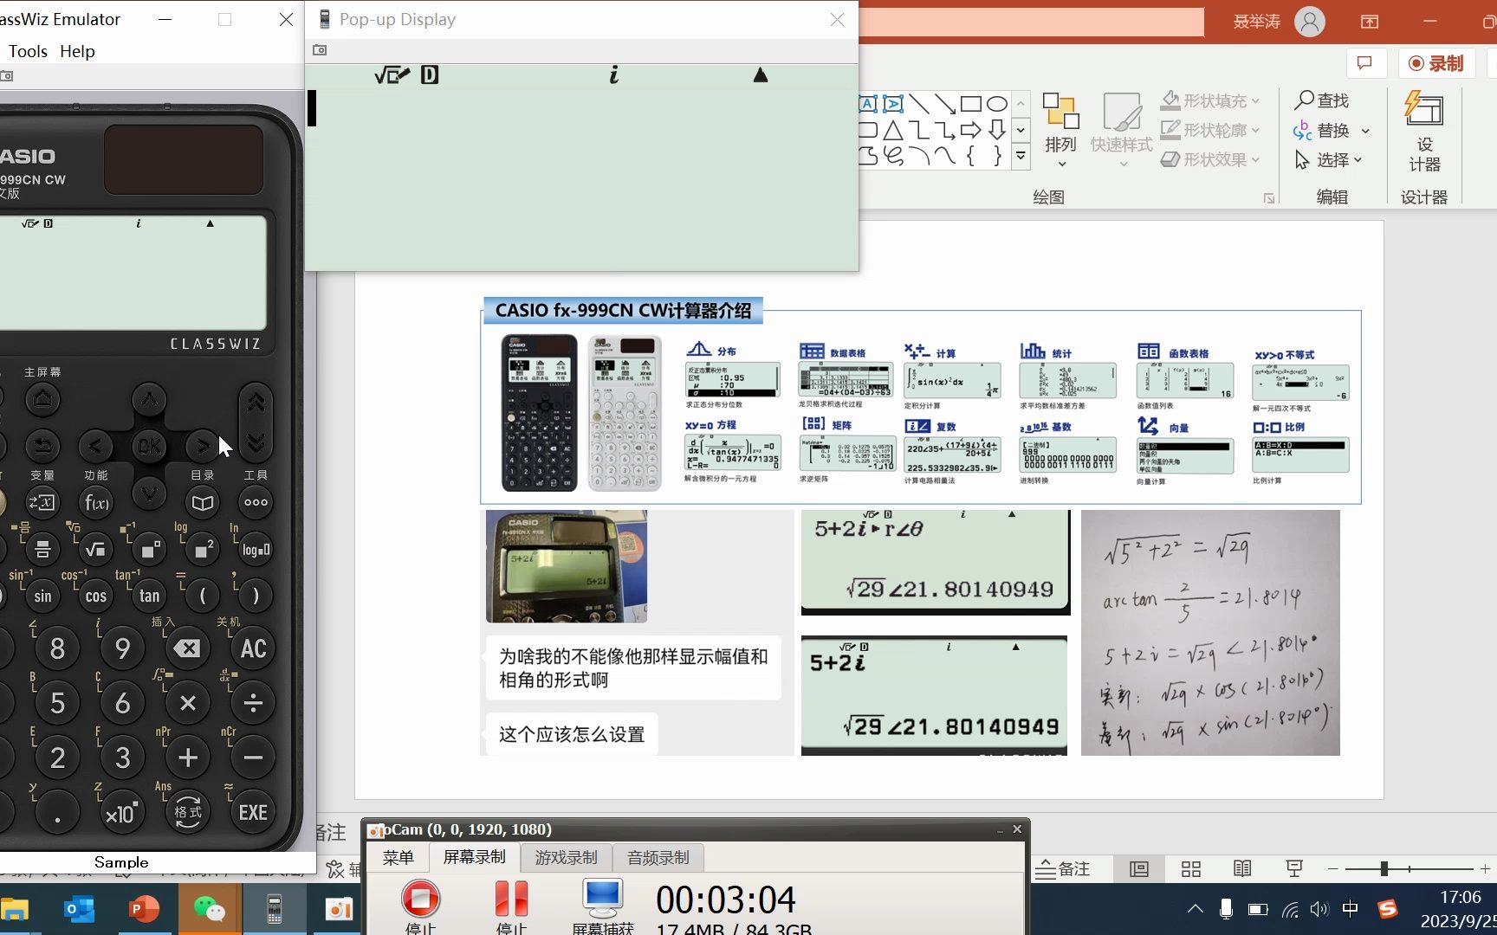
Task: Click the EXE key
Action: coord(253,812)
